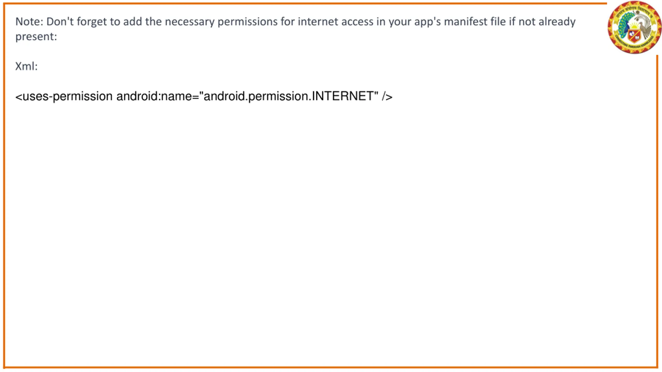Click the orange right border line

tap(657, 211)
